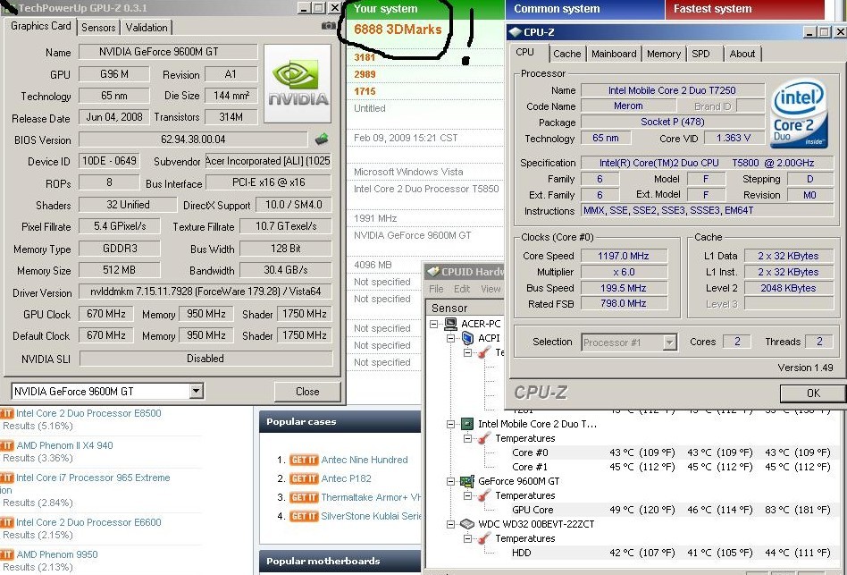This screenshot has width=847, height=575.
Task: Select the Core #1 temperature row
Action: 671,467
